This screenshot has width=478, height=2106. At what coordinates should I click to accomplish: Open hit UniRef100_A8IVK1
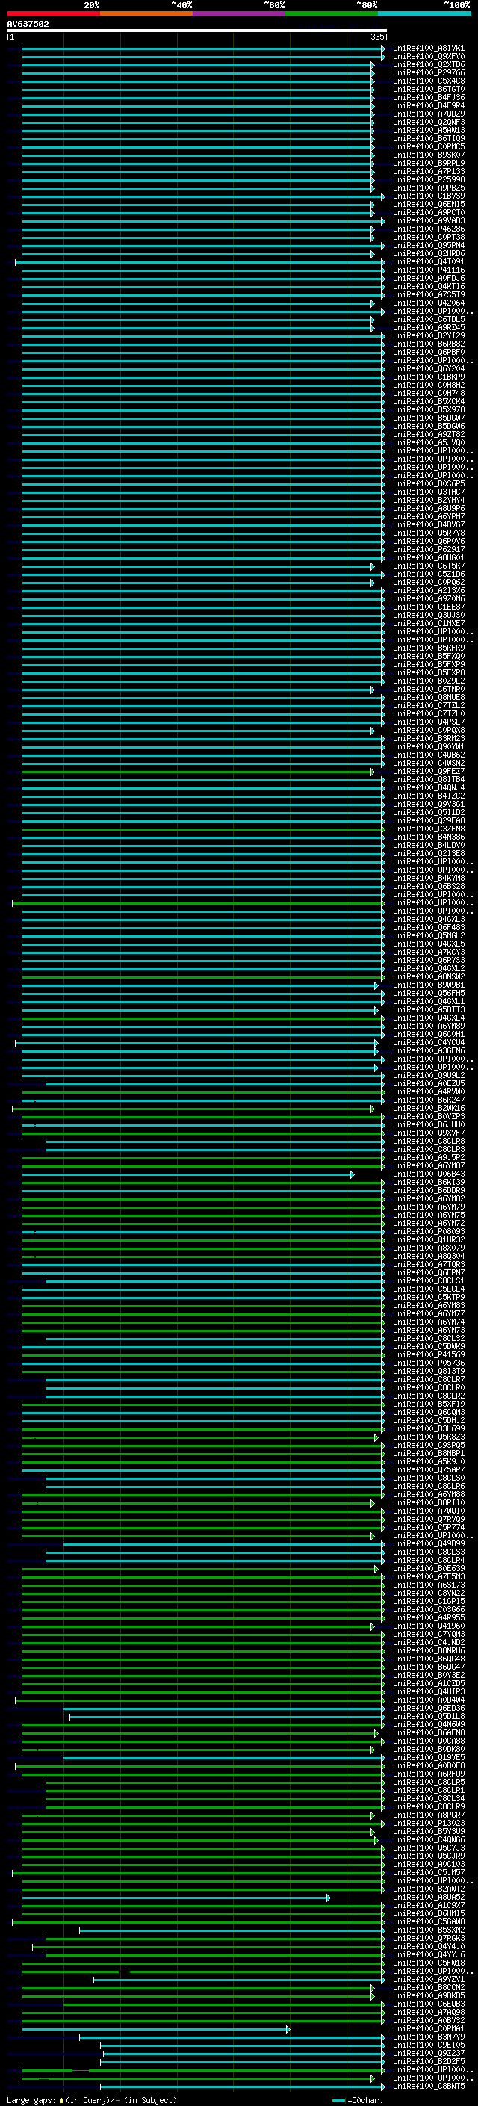pos(429,49)
